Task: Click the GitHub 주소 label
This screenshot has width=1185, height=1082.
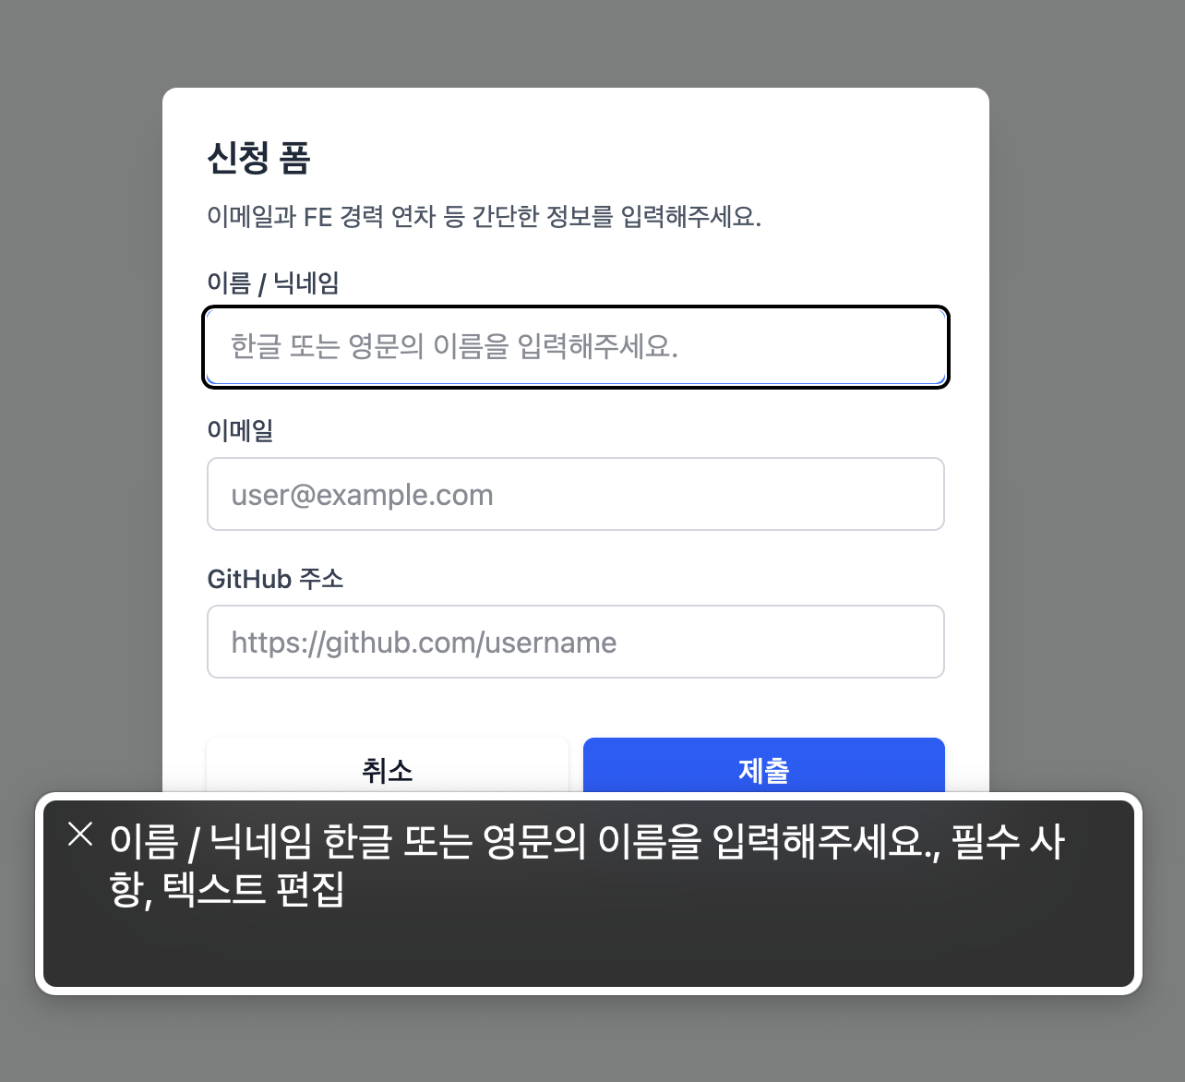Action: pos(275,579)
